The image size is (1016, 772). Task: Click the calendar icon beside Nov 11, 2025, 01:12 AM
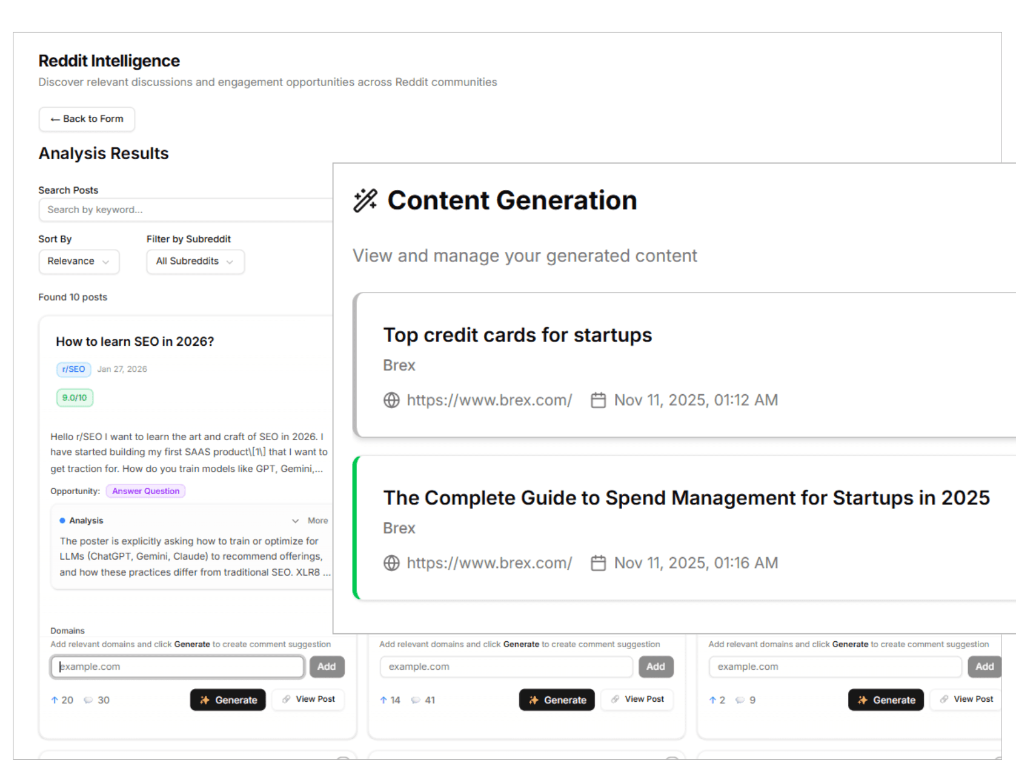tap(598, 400)
